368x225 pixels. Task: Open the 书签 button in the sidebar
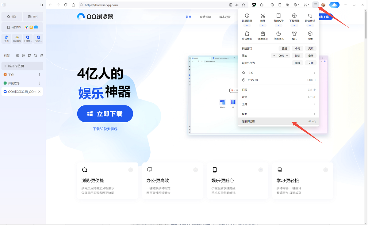12,17
